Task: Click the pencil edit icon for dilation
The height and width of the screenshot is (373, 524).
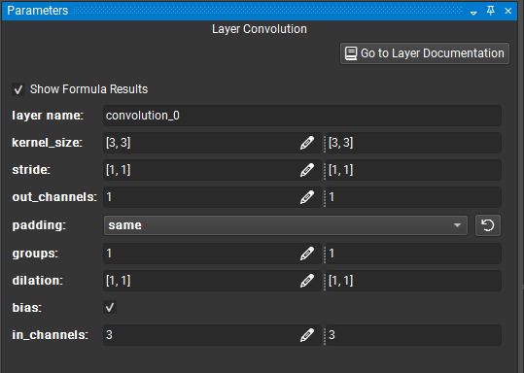Action: [307, 281]
